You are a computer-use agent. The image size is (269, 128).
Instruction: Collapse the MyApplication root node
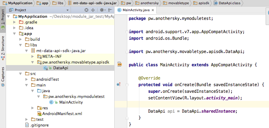click(x=9, y=17)
